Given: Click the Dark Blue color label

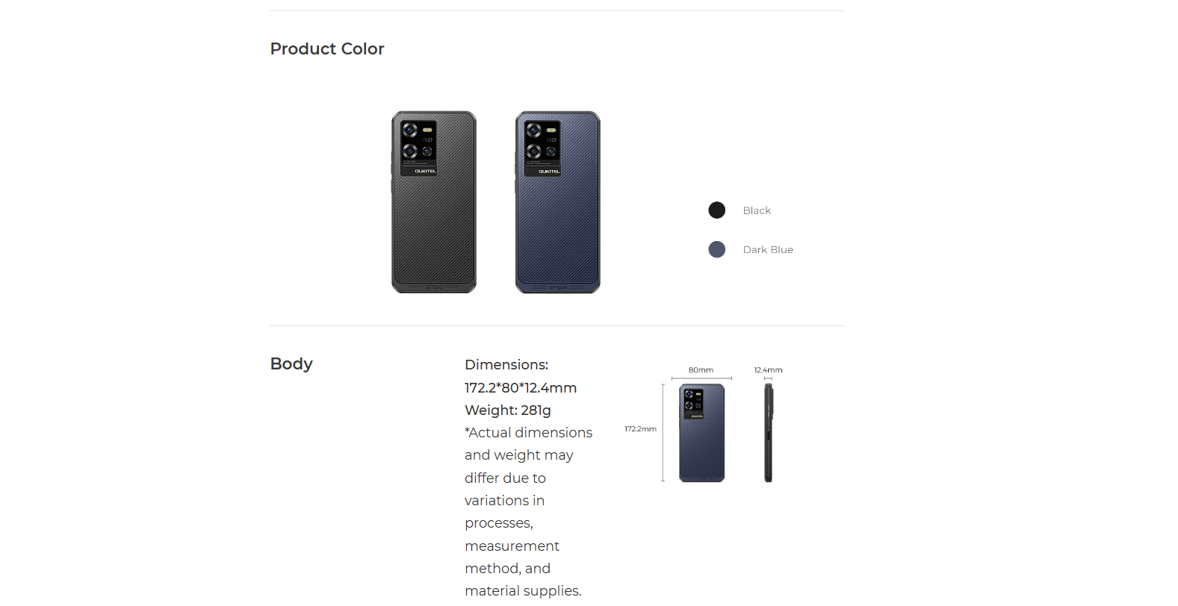Looking at the screenshot, I should [768, 249].
